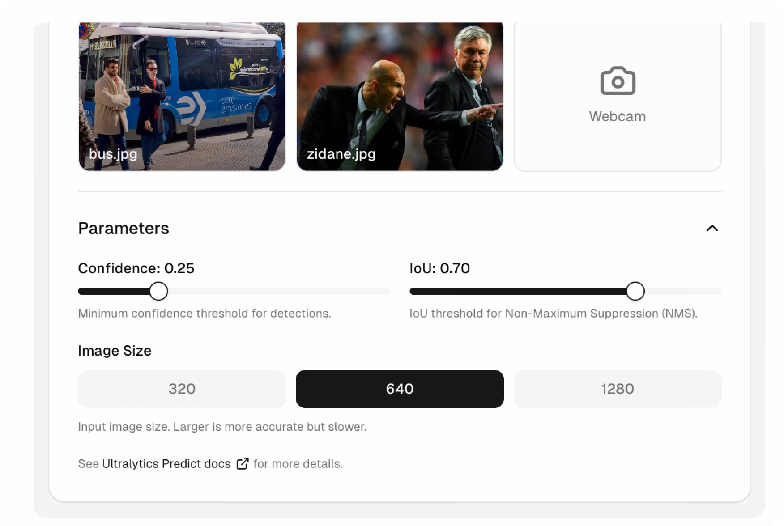Click the Confidence: 0.25 label
The width and height of the screenshot is (784, 526).
136,268
